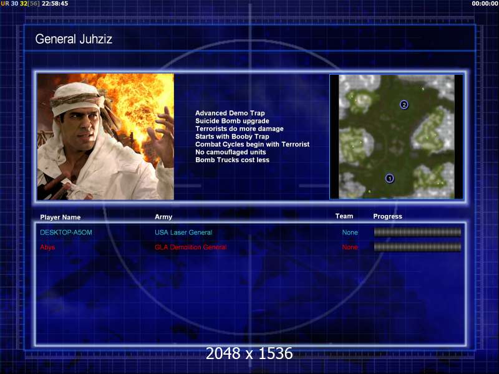The width and height of the screenshot is (499, 374).
Task: Click the 'Team' column header
Action: click(x=344, y=216)
